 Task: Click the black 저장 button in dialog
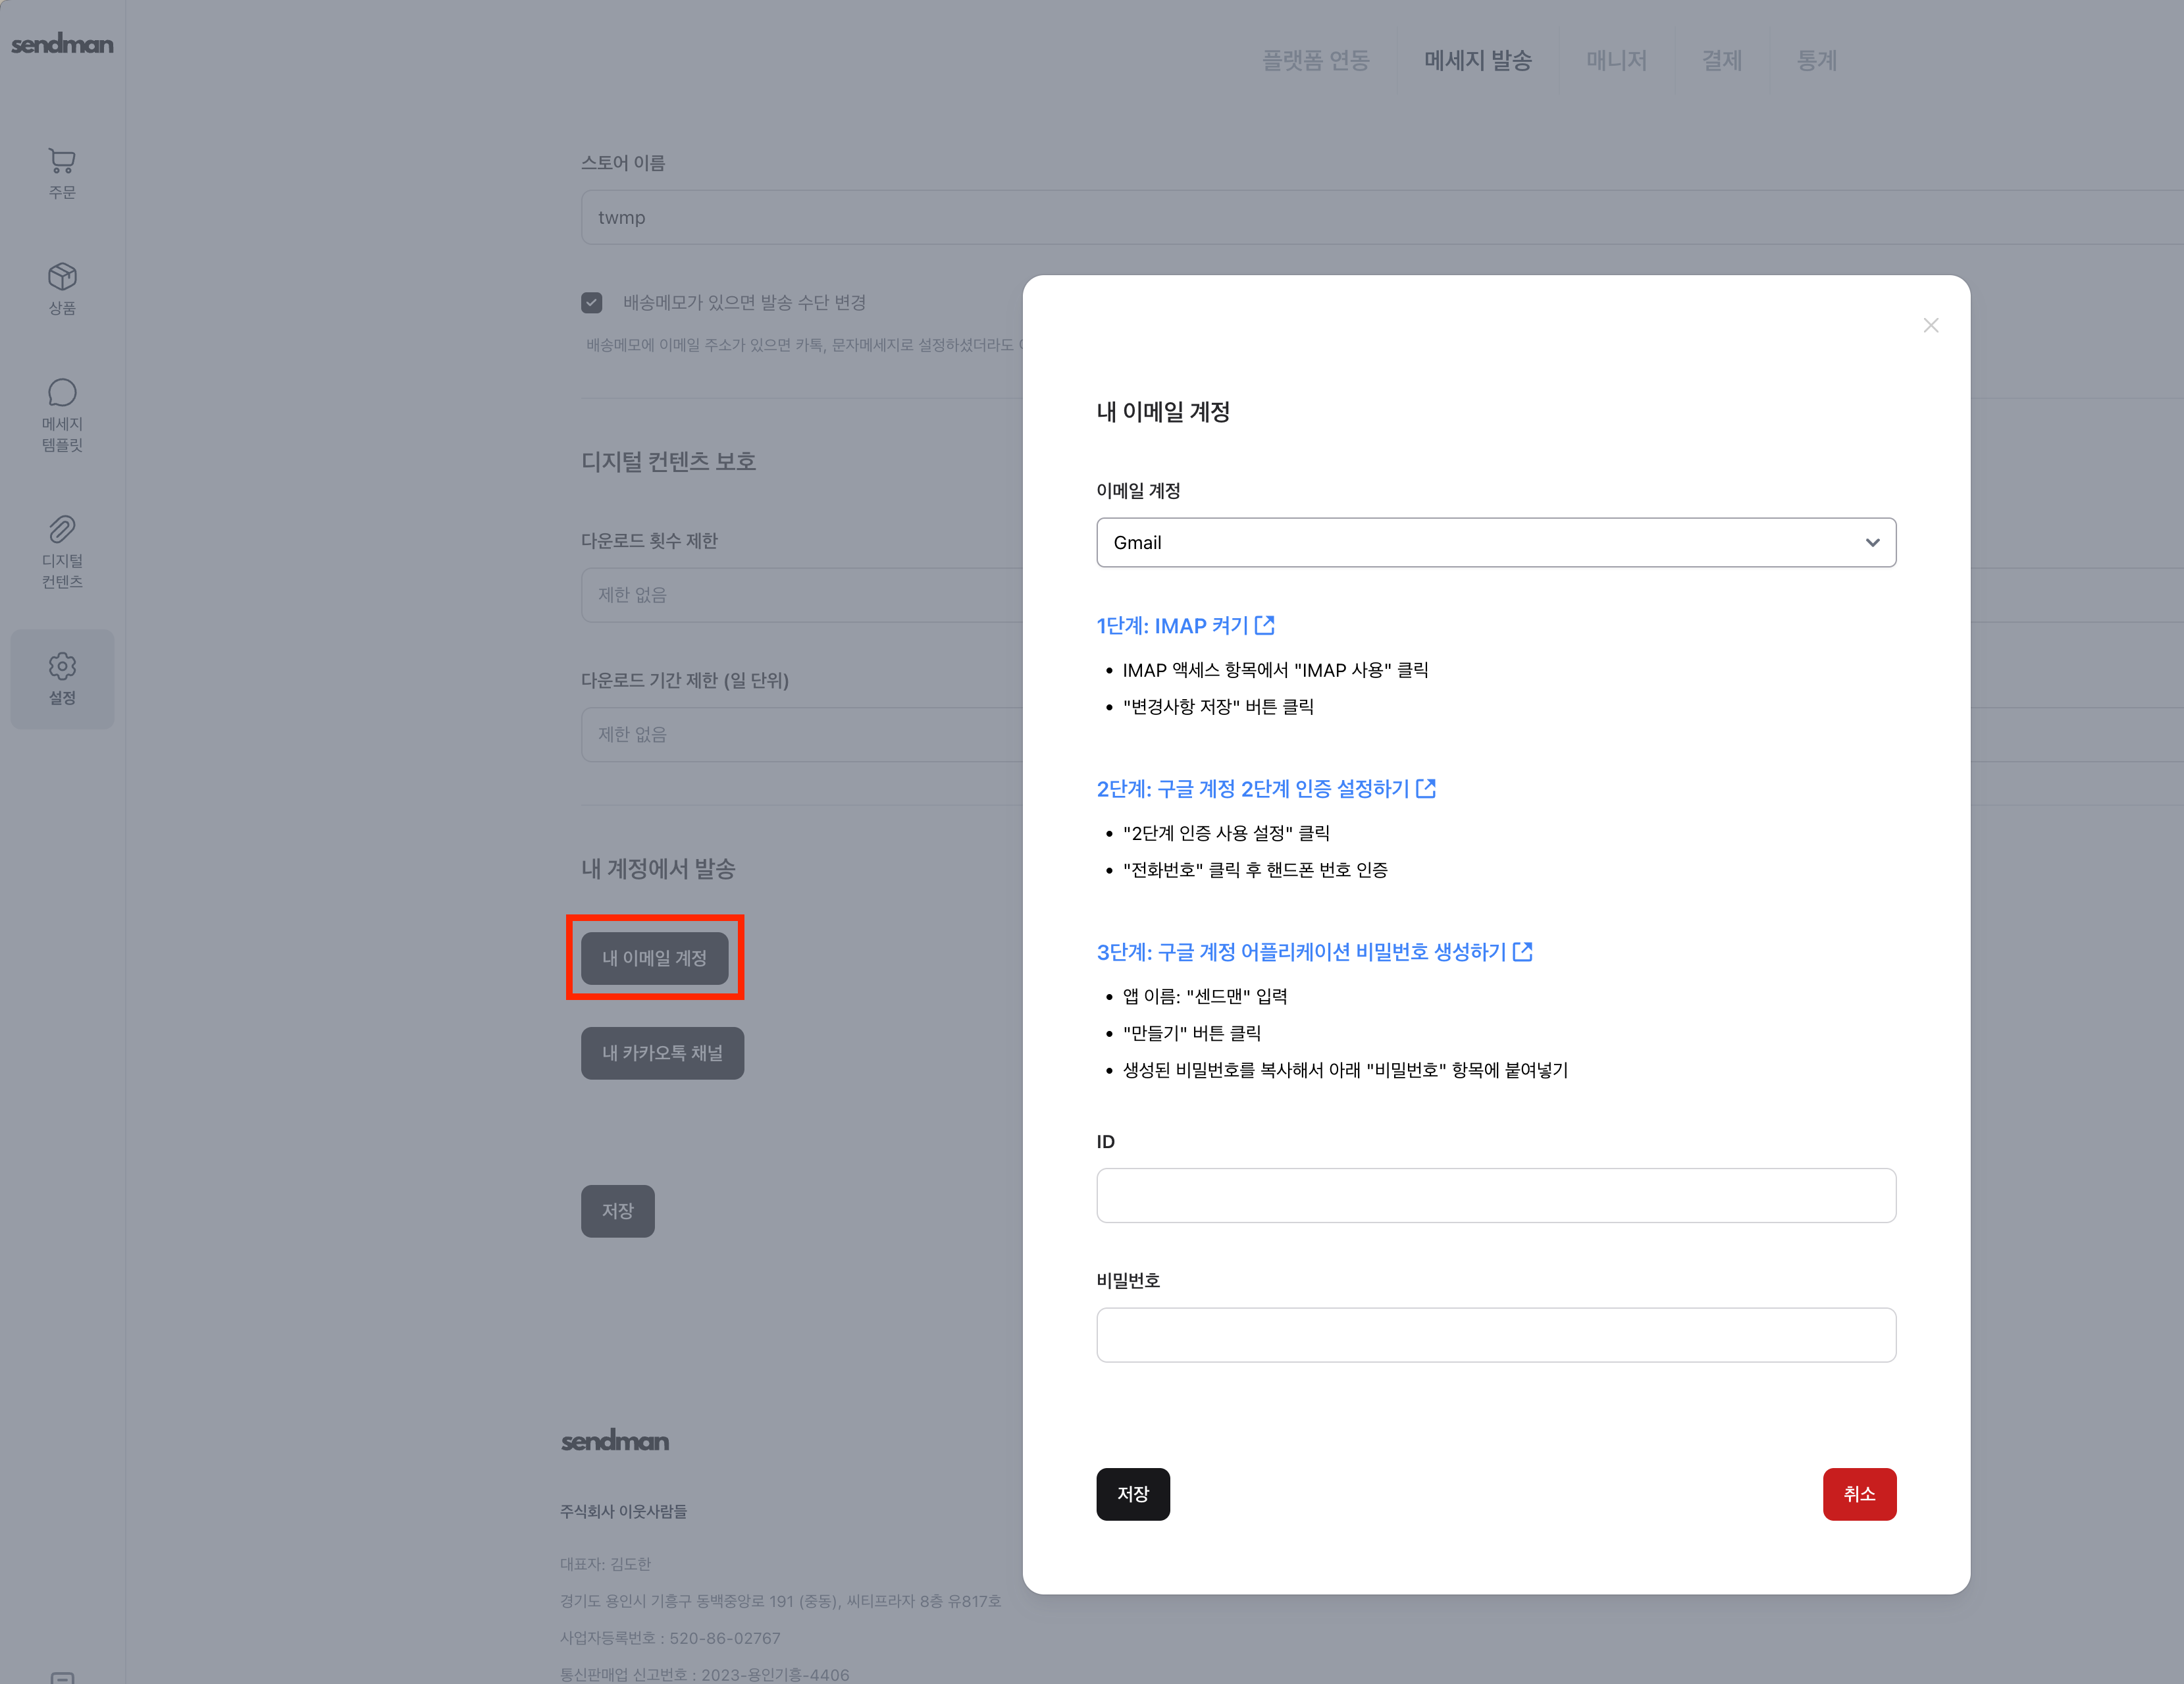coord(1132,1494)
